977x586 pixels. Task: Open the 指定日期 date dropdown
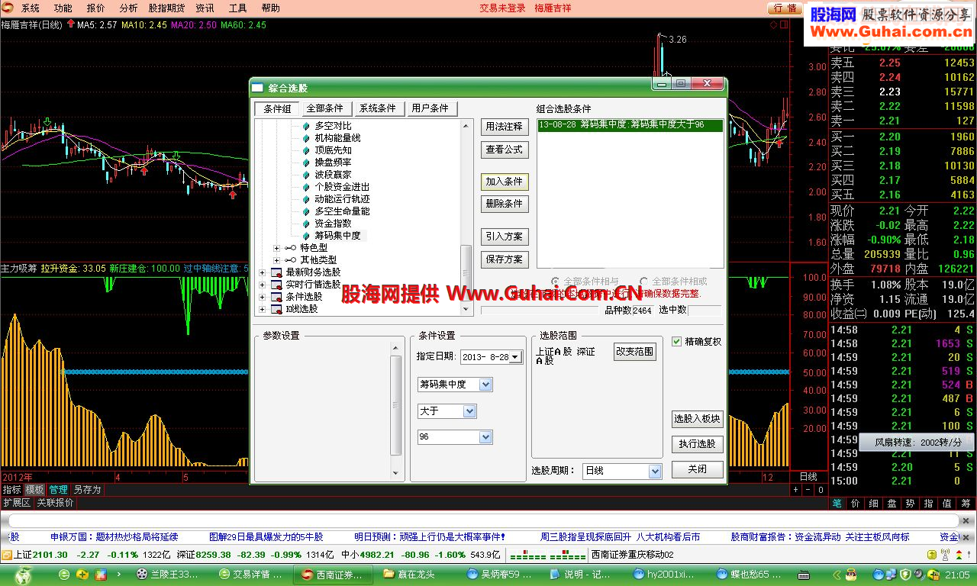coord(515,357)
